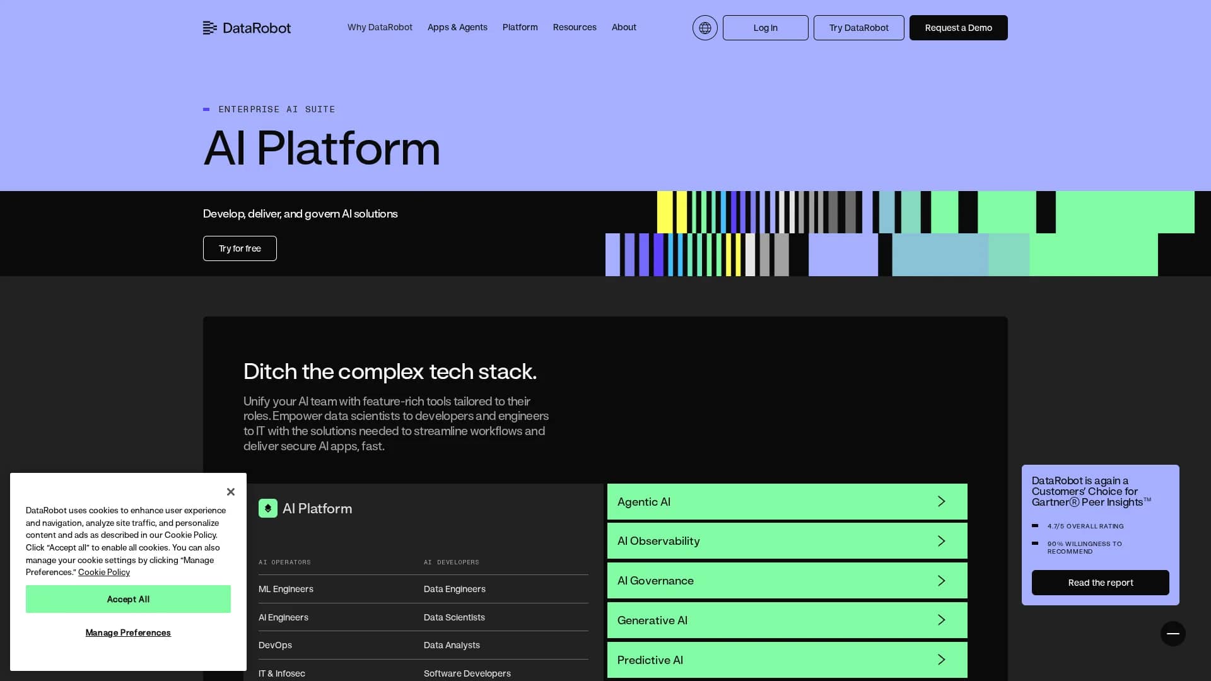The width and height of the screenshot is (1211, 681).
Task: Select Data Scientists under AI Developers
Action: [x=454, y=617]
